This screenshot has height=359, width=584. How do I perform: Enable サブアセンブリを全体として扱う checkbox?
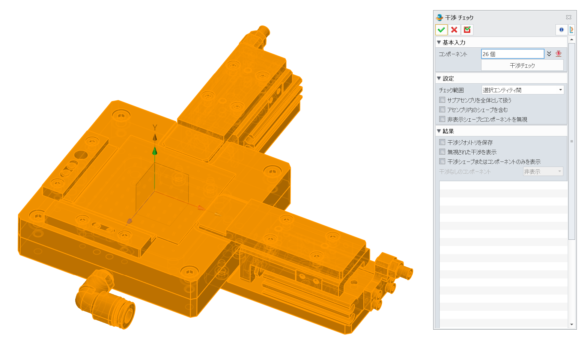click(442, 100)
